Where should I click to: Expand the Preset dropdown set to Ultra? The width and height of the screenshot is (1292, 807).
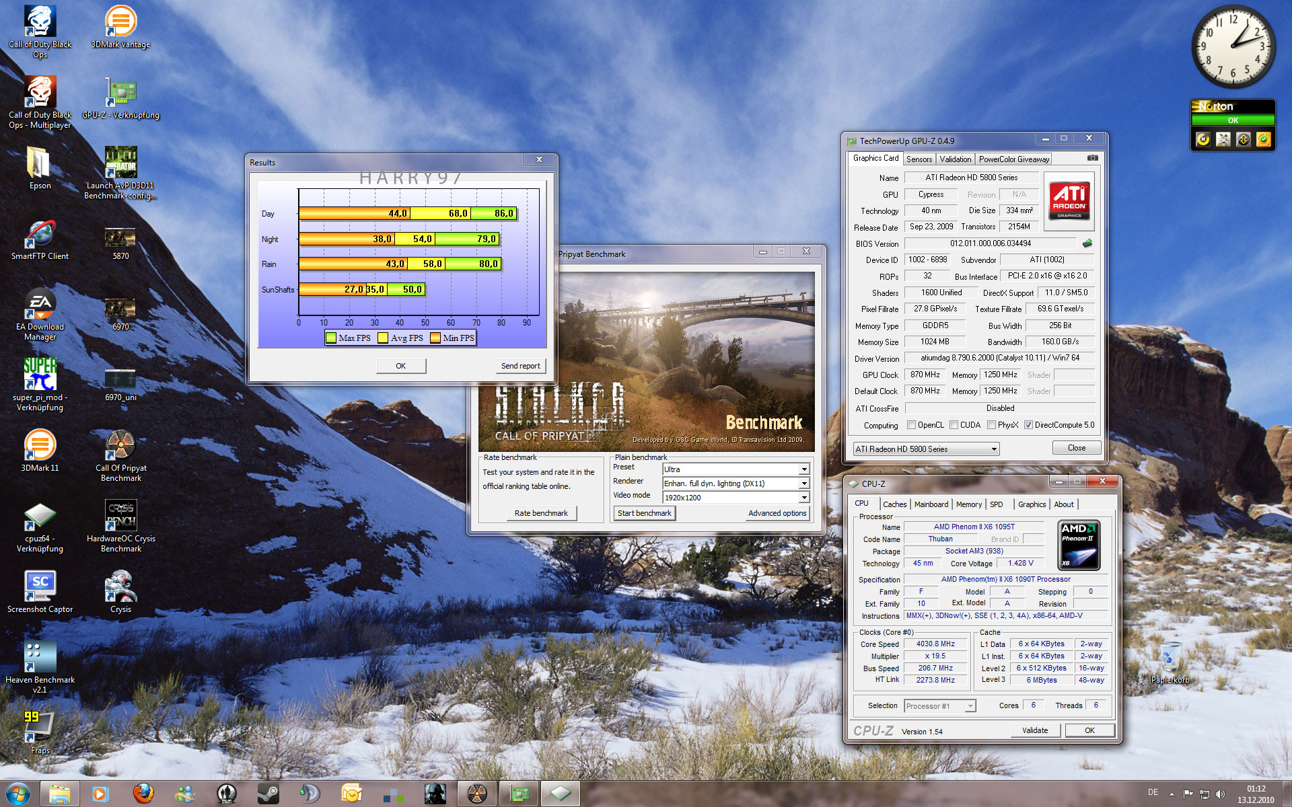tap(803, 469)
